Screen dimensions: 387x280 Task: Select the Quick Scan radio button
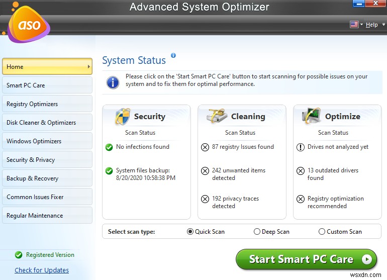190,232
